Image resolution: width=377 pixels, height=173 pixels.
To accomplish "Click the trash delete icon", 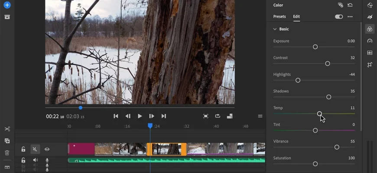I will click(7, 153).
